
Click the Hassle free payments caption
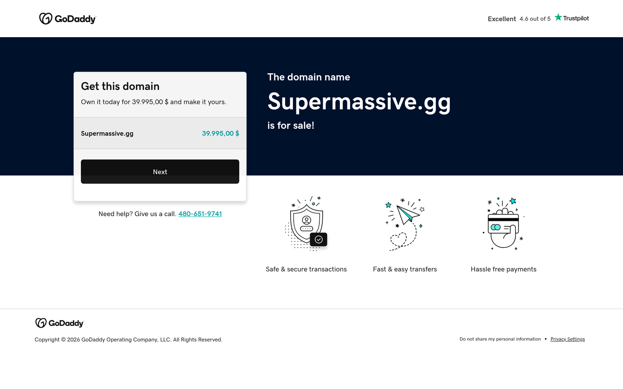(504, 269)
